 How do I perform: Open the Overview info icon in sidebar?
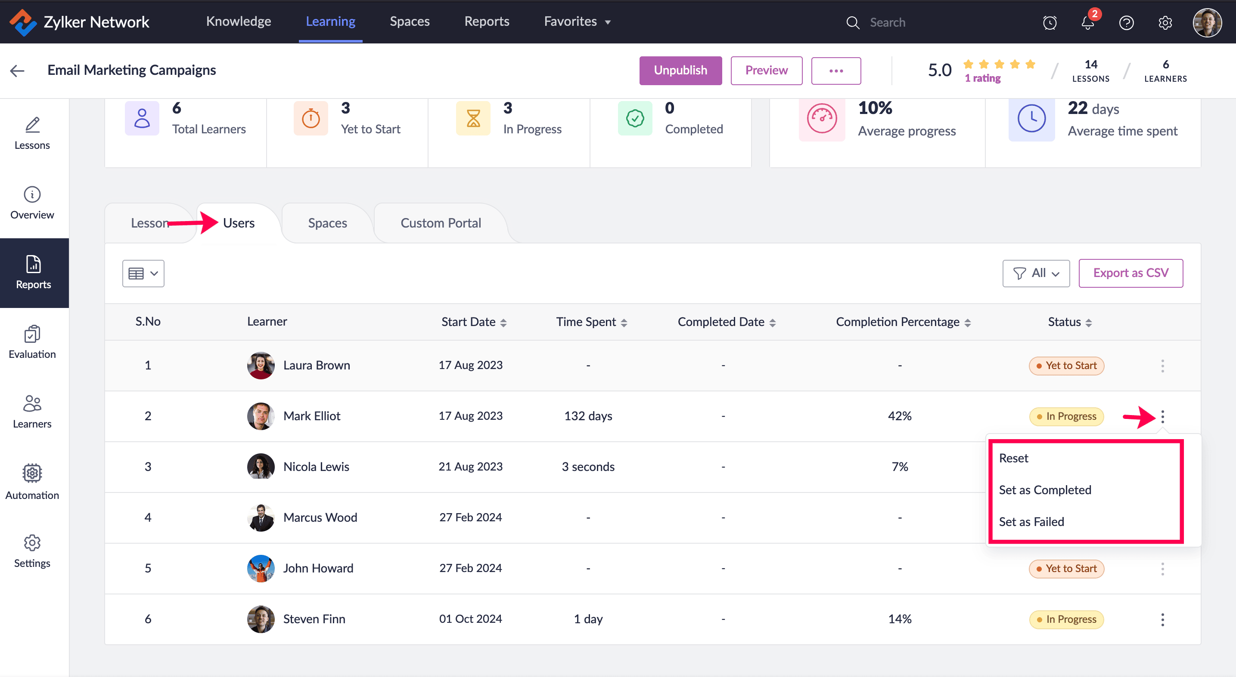[32, 195]
